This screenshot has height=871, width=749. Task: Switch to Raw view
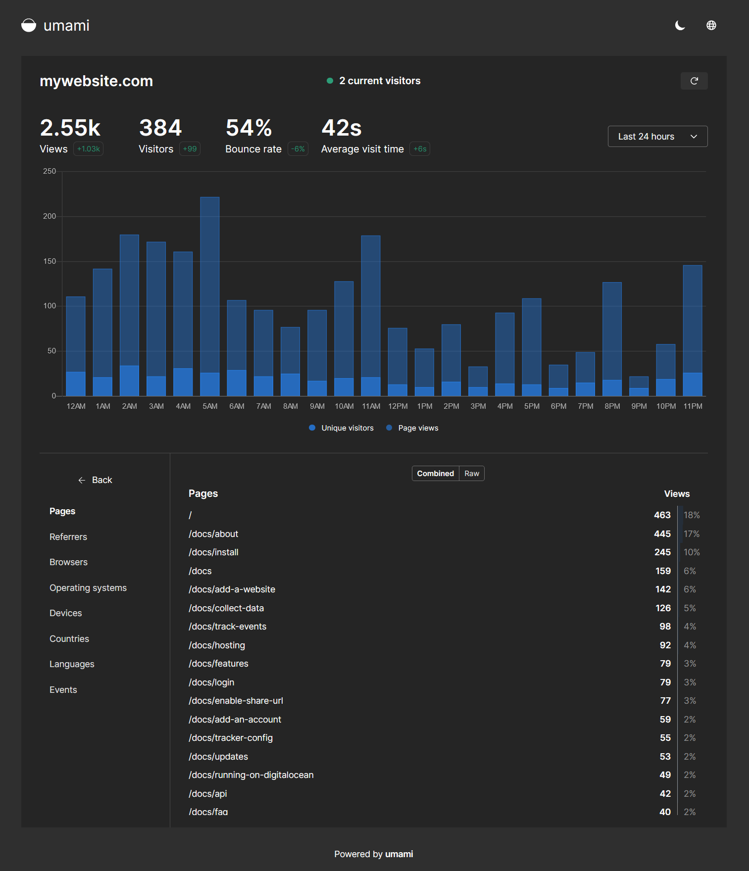pyautogui.click(x=471, y=474)
